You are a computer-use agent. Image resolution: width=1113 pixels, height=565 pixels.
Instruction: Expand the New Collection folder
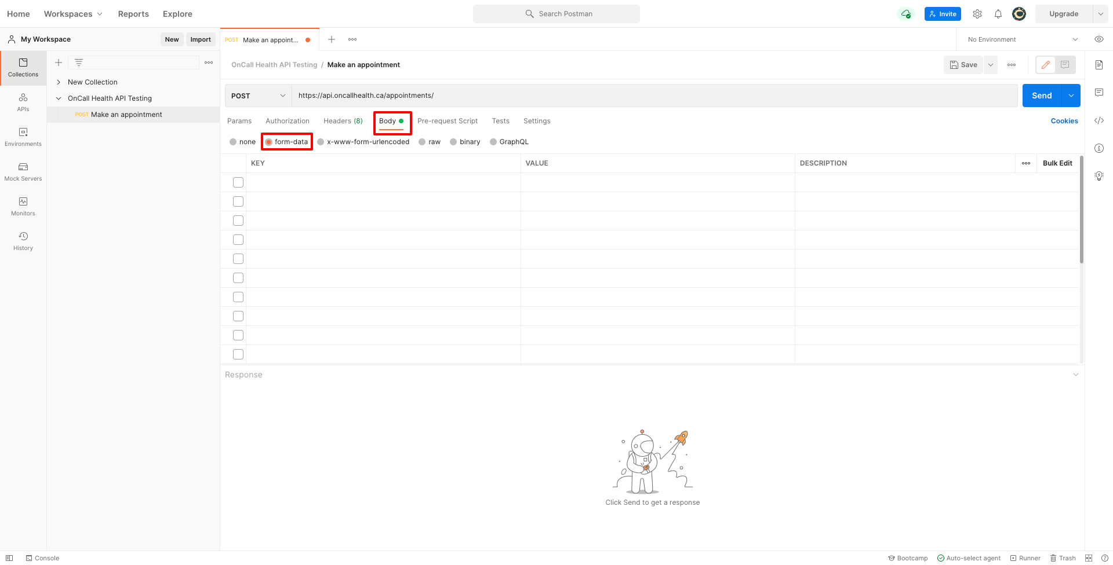pyautogui.click(x=59, y=82)
